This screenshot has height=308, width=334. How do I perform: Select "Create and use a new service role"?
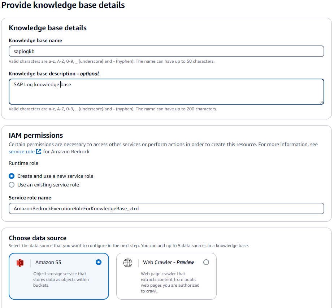11,176
